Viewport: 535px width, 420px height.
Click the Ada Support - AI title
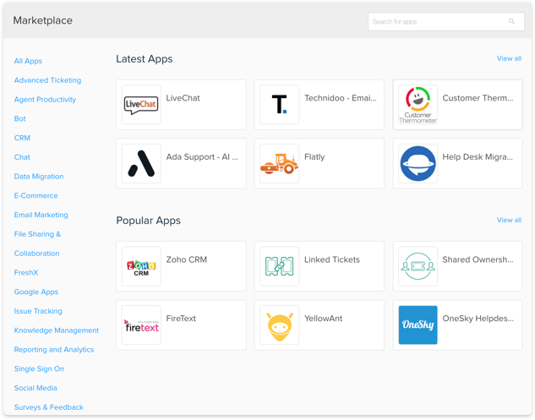click(x=202, y=157)
